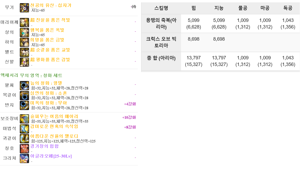Click the 超 평화를 품은 감빛 shoes icon

point(25,62)
